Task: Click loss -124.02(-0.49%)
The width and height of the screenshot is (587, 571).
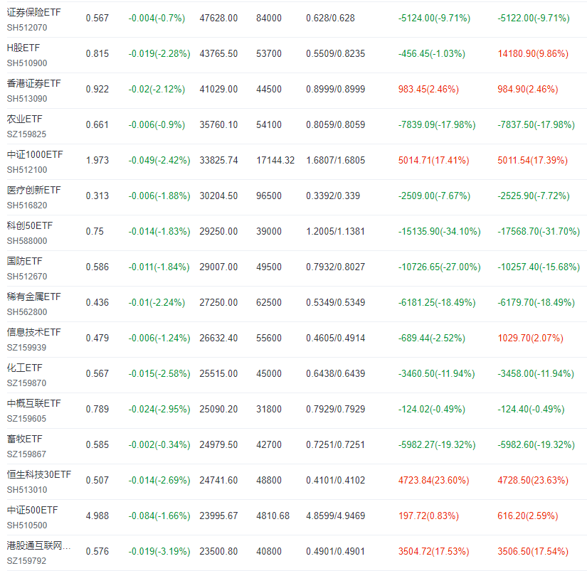Action: coord(432,410)
